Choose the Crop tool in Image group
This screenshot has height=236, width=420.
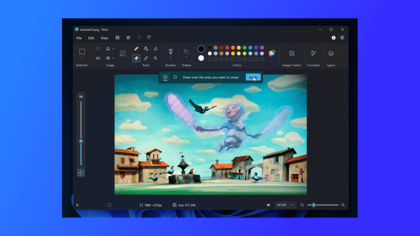98,49
